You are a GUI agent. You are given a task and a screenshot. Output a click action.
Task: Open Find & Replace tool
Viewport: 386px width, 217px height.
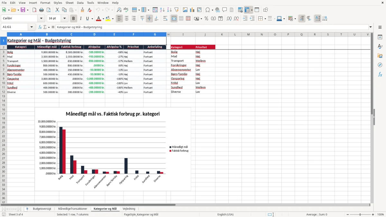click(x=119, y=10)
